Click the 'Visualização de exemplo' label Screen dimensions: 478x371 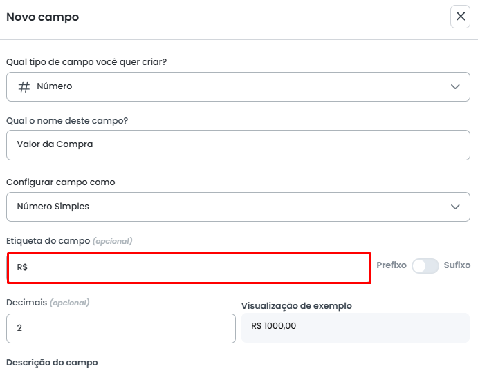[x=296, y=306]
